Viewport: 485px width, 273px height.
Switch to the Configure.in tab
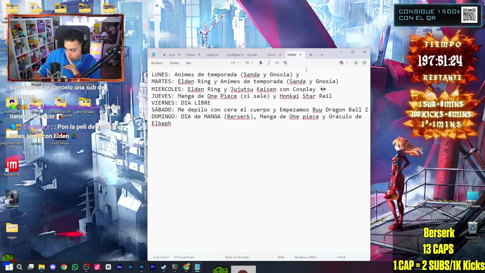pos(235,55)
